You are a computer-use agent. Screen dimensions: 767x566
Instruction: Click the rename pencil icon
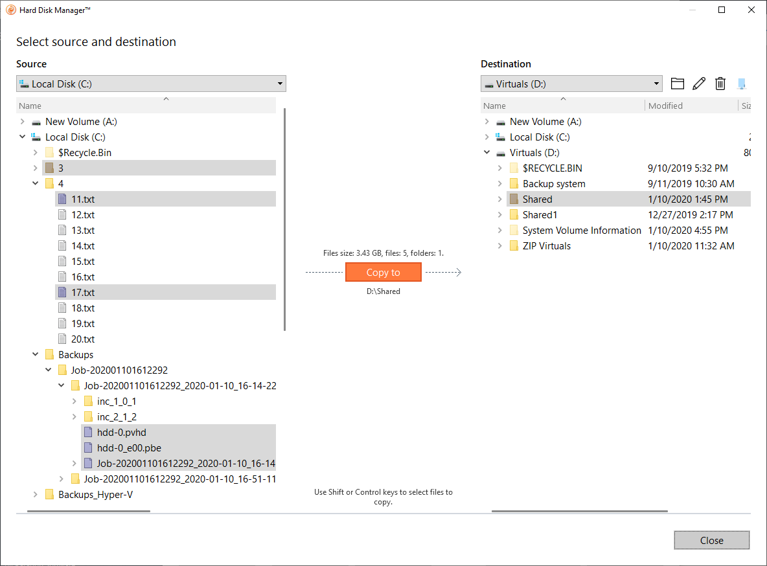[x=699, y=84]
